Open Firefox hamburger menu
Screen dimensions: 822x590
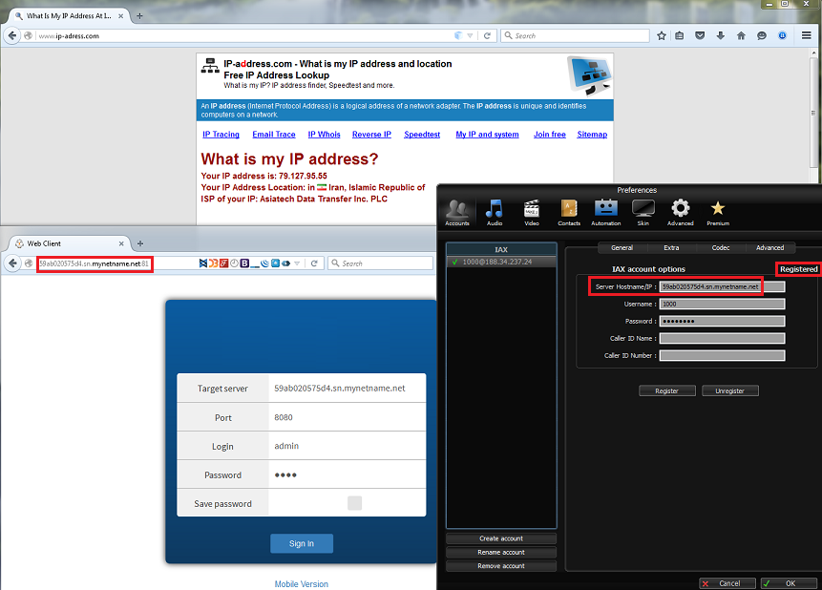click(x=806, y=35)
